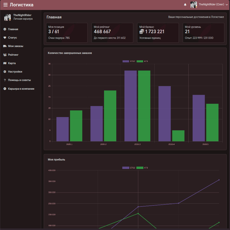
Task: Click the short ATS green bar for 2026.4
Action: (178, 136)
